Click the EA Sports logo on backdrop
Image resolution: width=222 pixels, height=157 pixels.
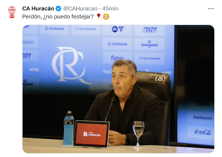[118, 29]
